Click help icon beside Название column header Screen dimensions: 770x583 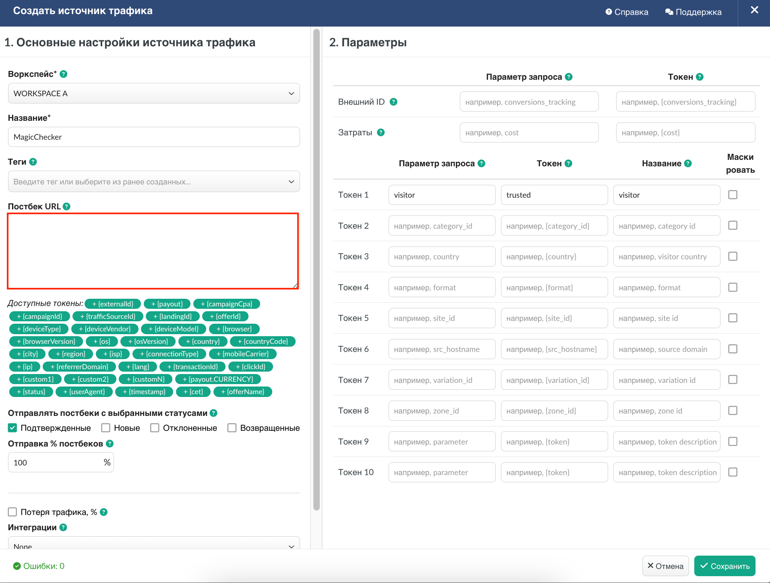click(x=688, y=163)
